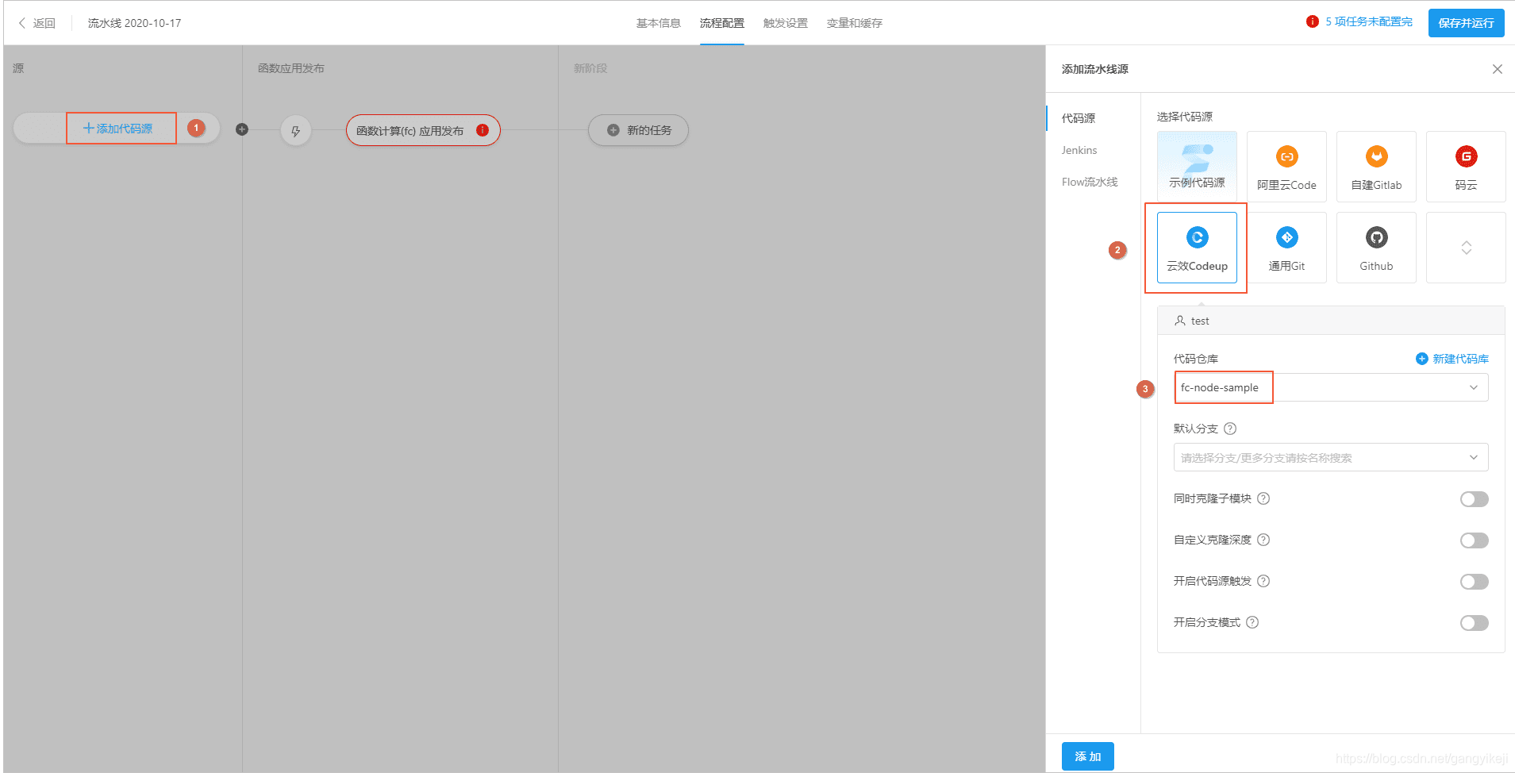This screenshot has height=773, width=1515.
Task: Select Flow流水线 in the side menu
Action: click(x=1090, y=182)
